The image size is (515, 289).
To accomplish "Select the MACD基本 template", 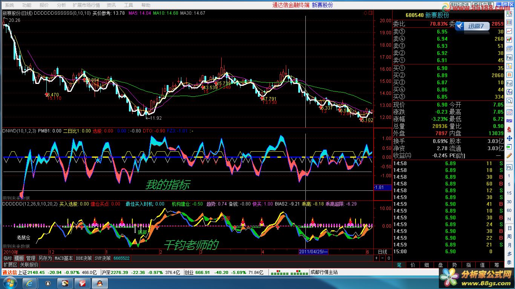I will (x=64, y=258).
